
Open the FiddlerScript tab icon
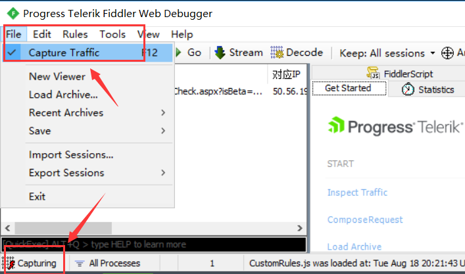pyautogui.click(x=372, y=73)
